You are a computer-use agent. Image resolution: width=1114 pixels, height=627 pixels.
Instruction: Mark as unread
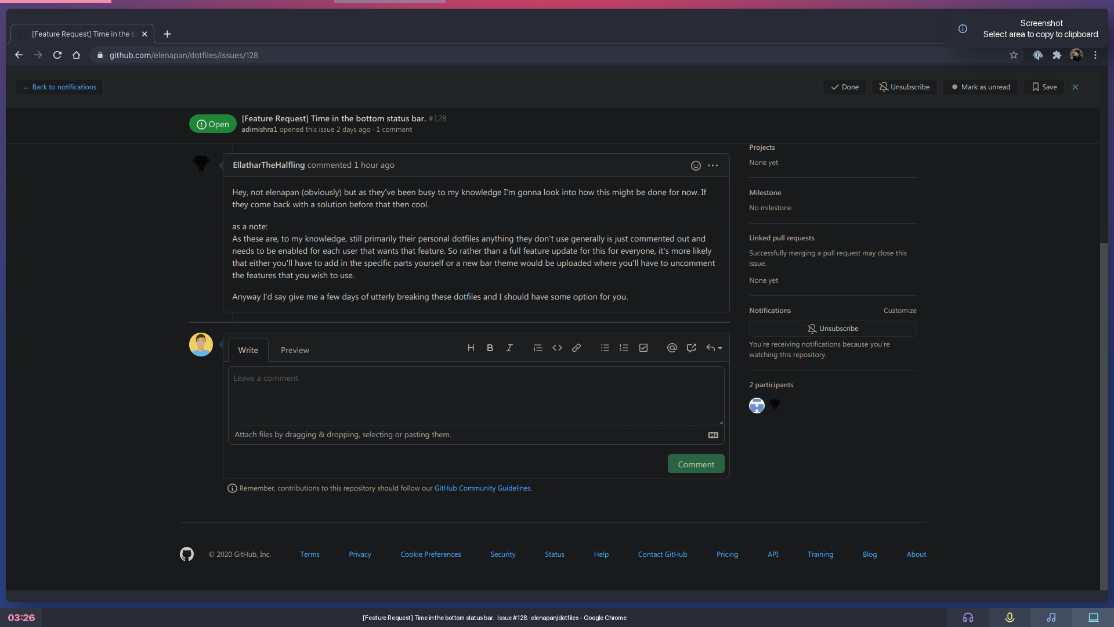981,87
